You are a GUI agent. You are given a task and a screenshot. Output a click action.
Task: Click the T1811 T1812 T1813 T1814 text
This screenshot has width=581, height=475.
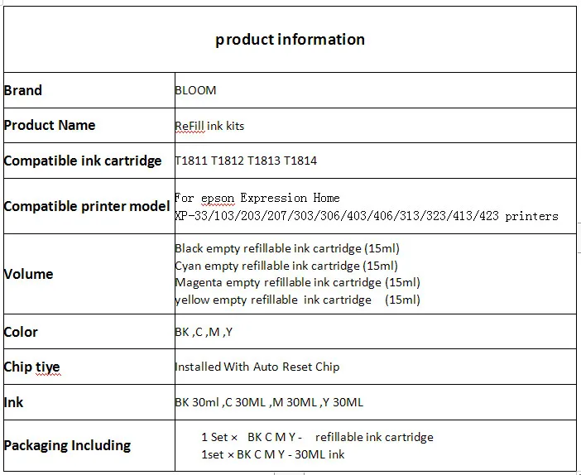click(x=246, y=161)
